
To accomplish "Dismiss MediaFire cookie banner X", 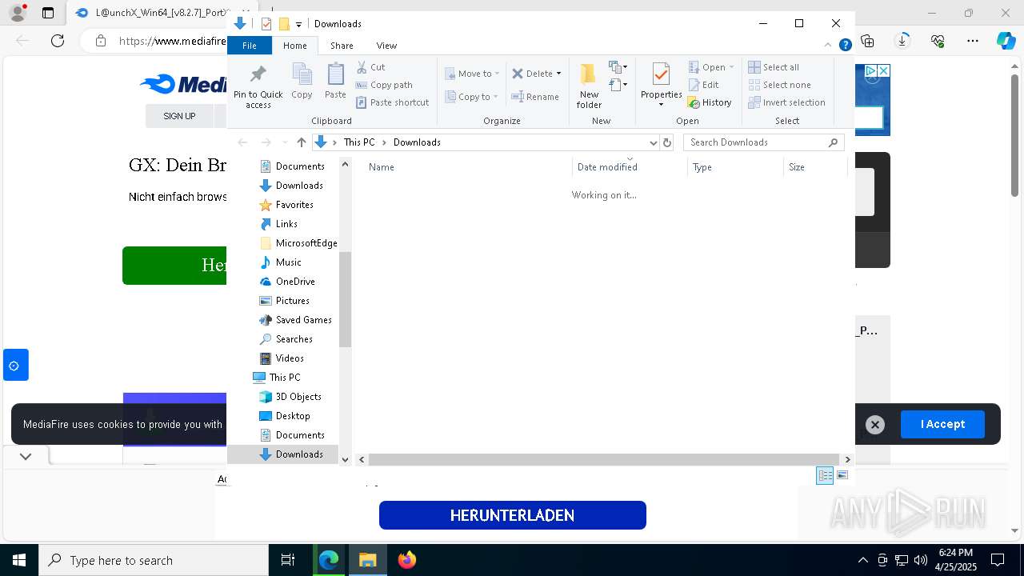I will pos(875,425).
